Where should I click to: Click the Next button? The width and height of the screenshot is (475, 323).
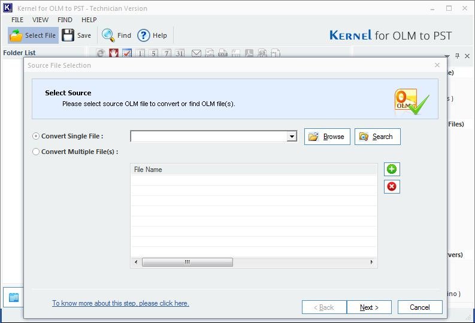(369, 307)
